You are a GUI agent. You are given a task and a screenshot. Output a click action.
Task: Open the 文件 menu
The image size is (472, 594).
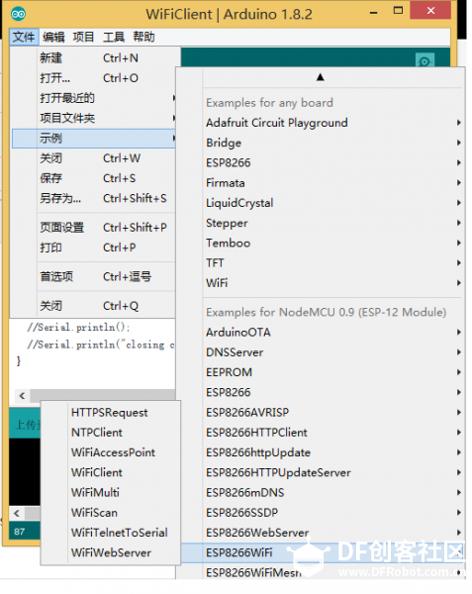(x=24, y=38)
